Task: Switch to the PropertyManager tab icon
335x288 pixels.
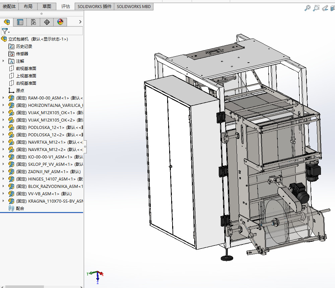Action: [20, 22]
